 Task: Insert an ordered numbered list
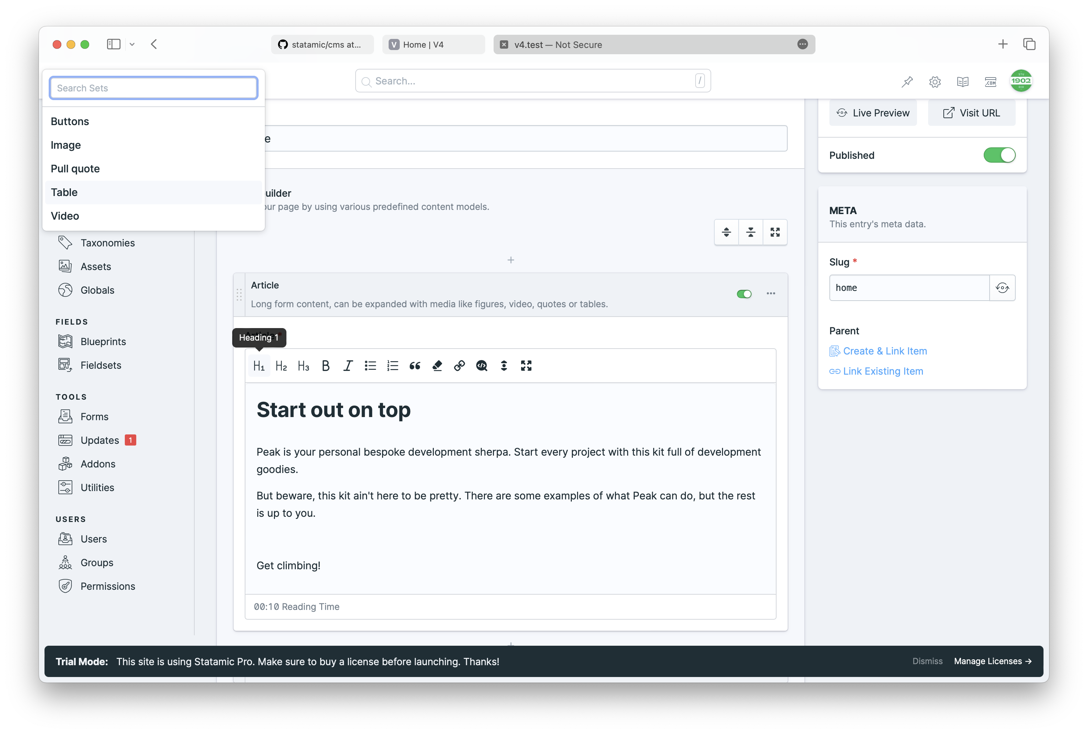tap(392, 366)
